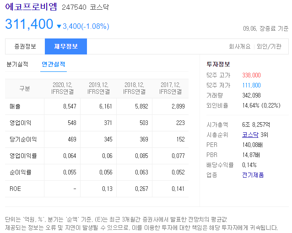Viewport: 292px width, 233px height.
Task: Select the 재무정보 tab
Action: pyautogui.click(x=66, y=46)
